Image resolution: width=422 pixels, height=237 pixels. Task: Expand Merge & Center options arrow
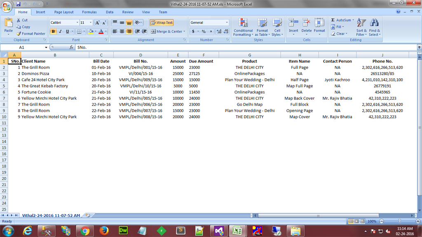pos(184,31)
